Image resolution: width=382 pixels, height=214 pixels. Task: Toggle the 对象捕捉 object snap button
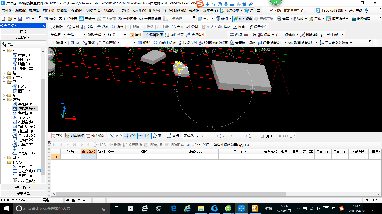74,136
